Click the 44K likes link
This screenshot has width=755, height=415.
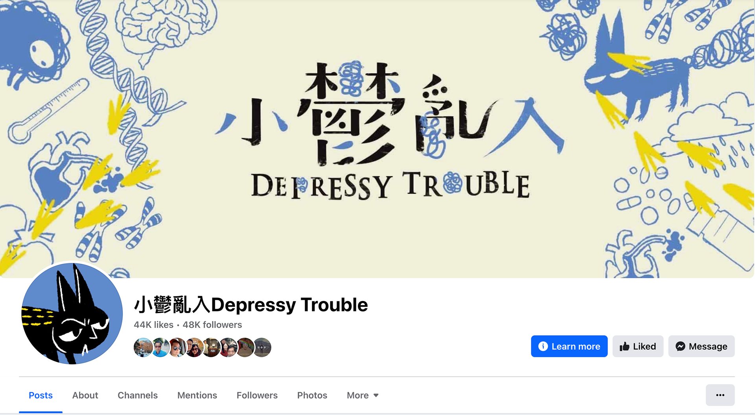pos(153,325)
